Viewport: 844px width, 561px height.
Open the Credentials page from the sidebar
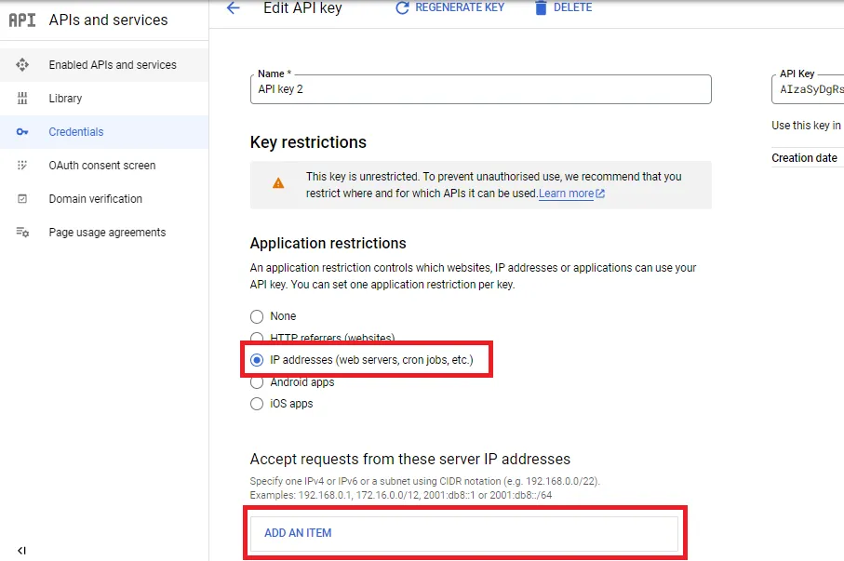[76, 131]
